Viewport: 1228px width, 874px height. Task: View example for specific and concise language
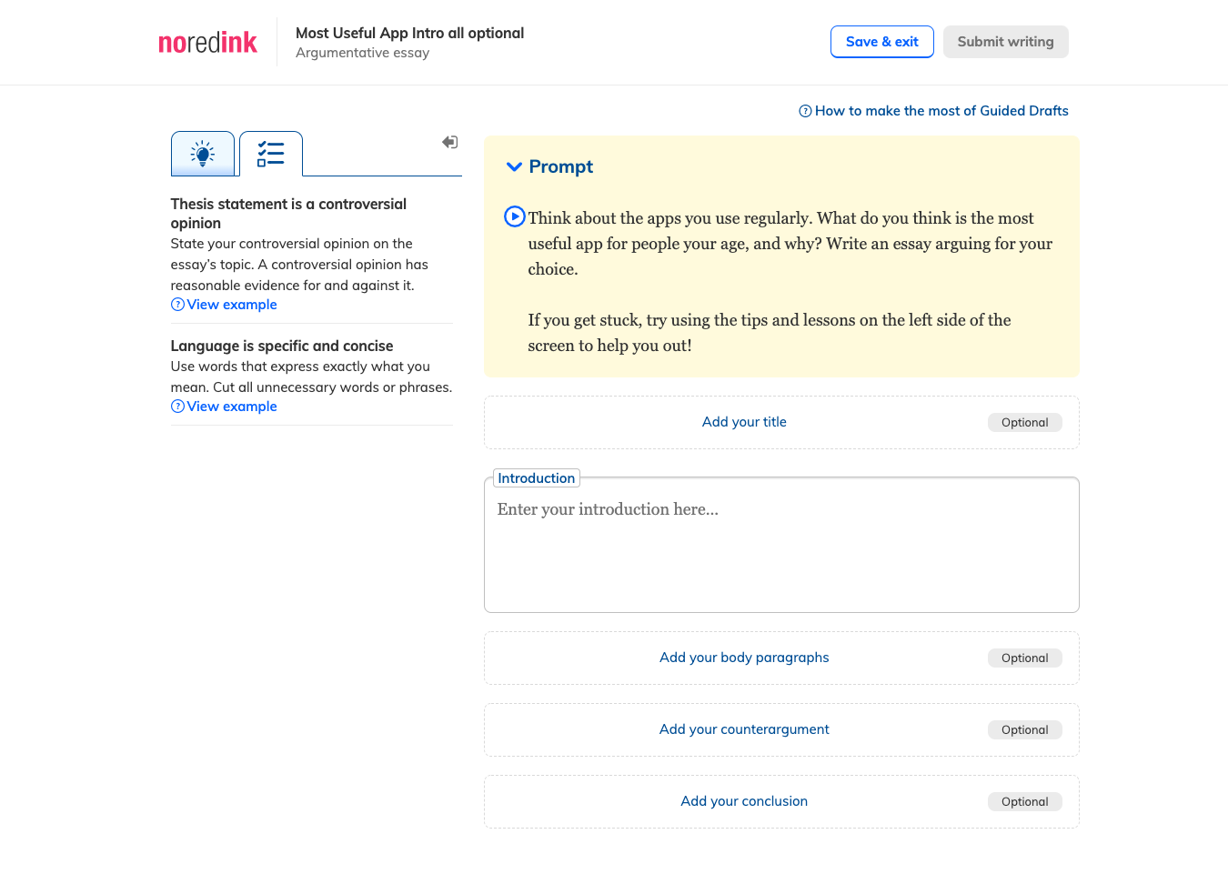click(232, 407)
